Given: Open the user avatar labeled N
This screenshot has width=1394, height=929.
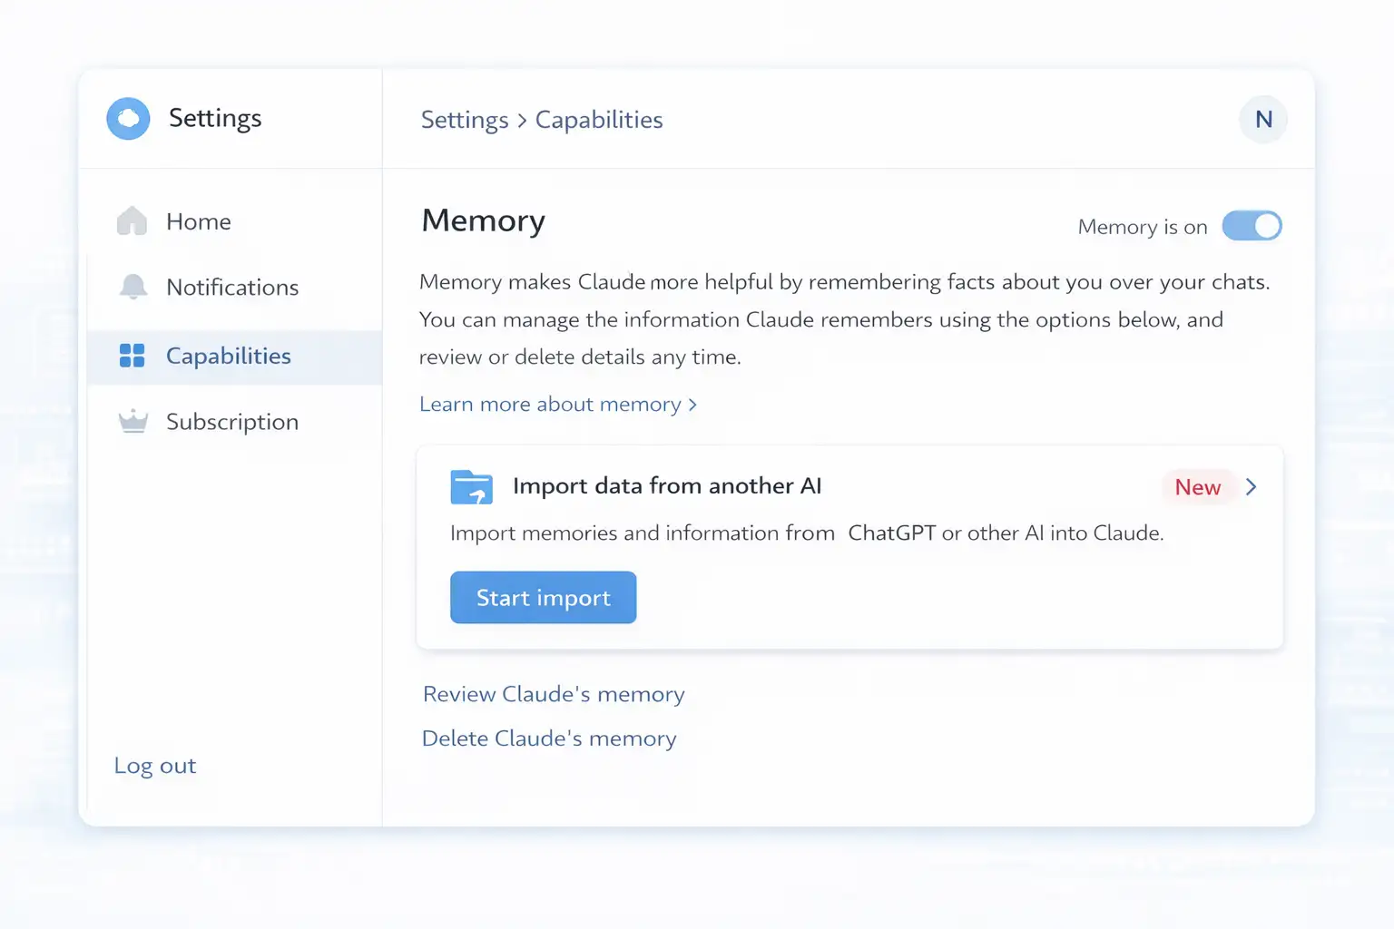Looking at the screenshot, I should [1262, 120].
